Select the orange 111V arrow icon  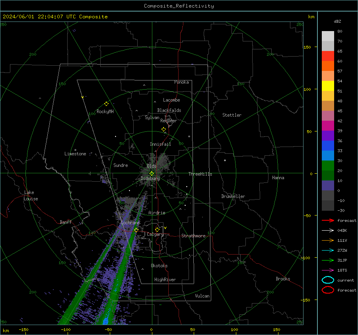[x=328, y=240]
